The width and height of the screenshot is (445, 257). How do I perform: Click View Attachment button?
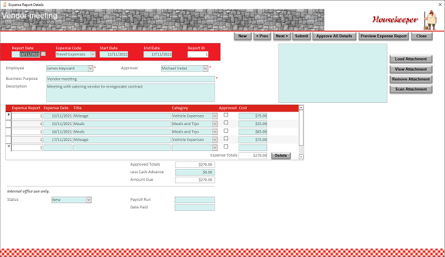[411, 69]
